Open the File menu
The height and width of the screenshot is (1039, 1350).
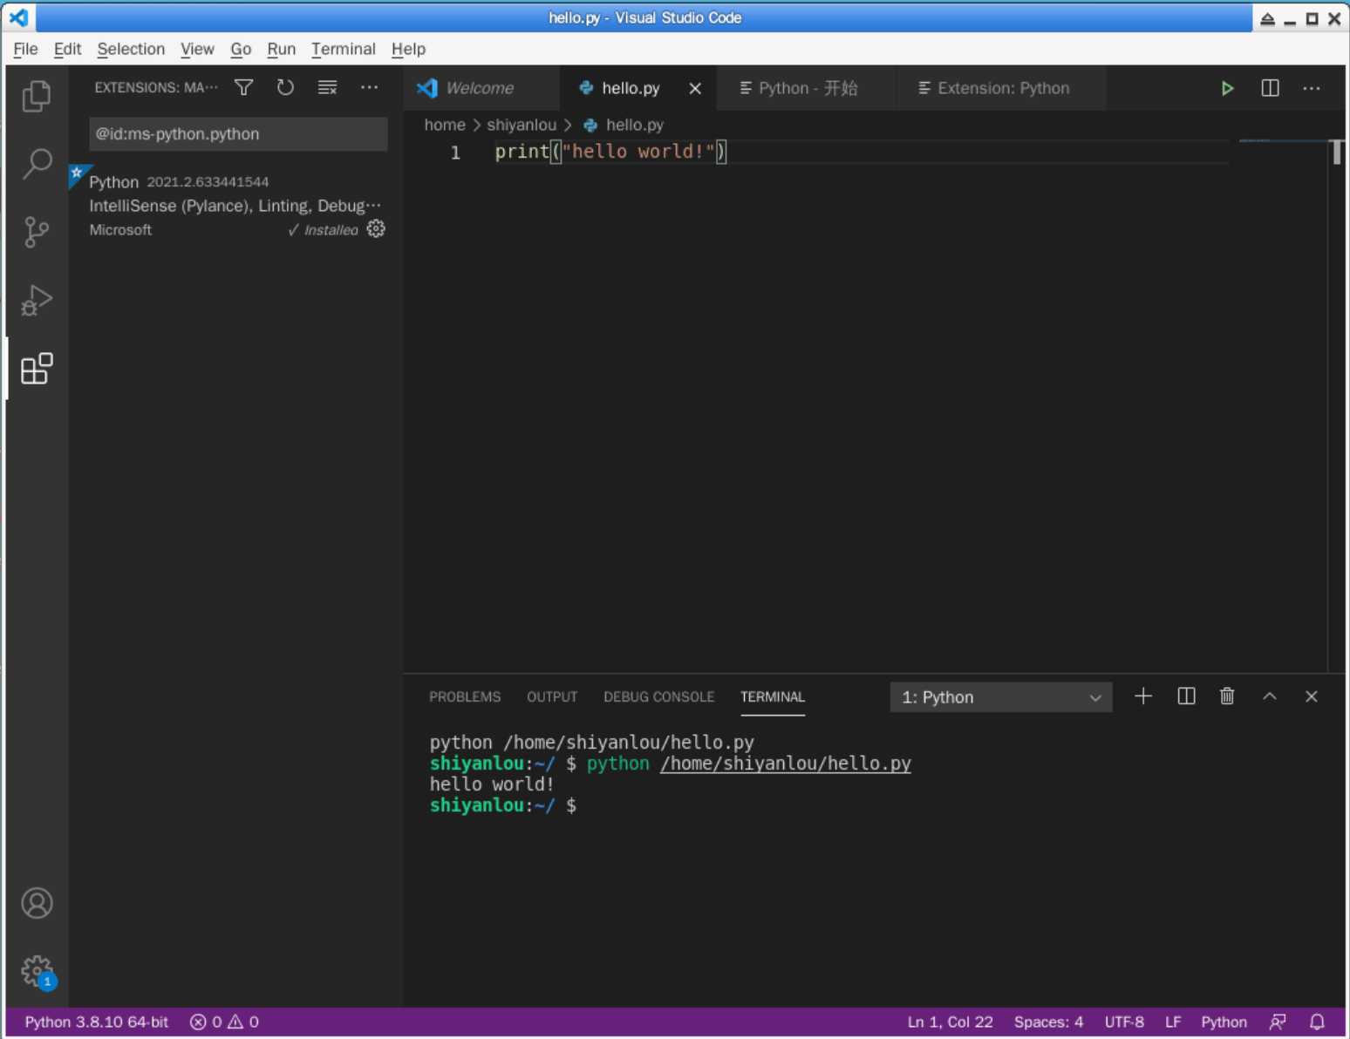tap(25, 49)
